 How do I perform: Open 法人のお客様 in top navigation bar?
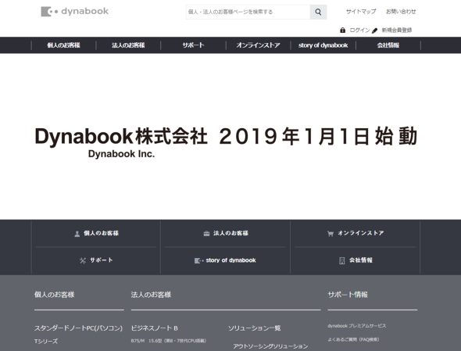pos(128,45)
